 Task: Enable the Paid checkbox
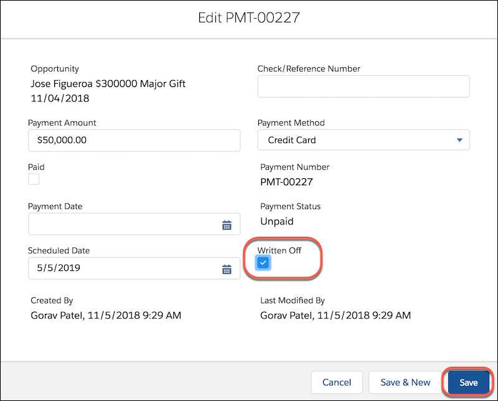tap(34, 179)
